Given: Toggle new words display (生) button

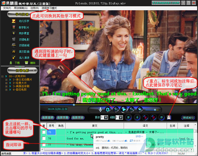Looking at the screenshot, I should pos(145,117).
